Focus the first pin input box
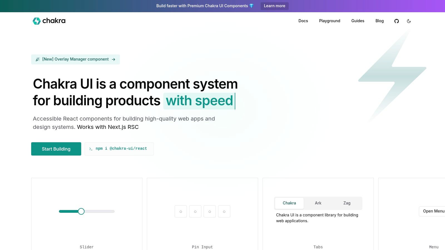The image size is (445, 250). point(181,211)
